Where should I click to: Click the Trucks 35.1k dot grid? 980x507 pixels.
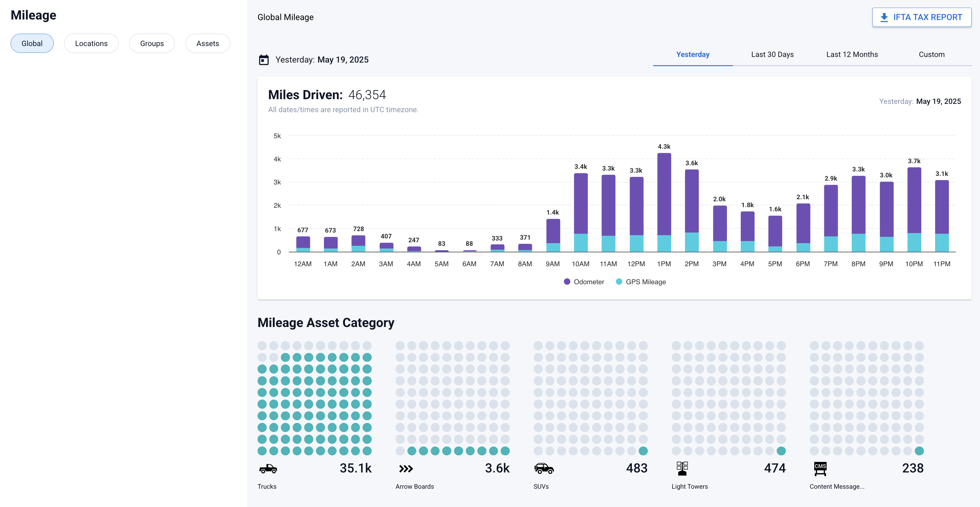314,398
